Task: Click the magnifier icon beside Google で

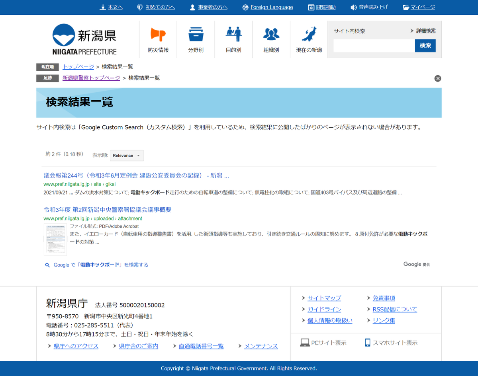Action: point(47,265)
